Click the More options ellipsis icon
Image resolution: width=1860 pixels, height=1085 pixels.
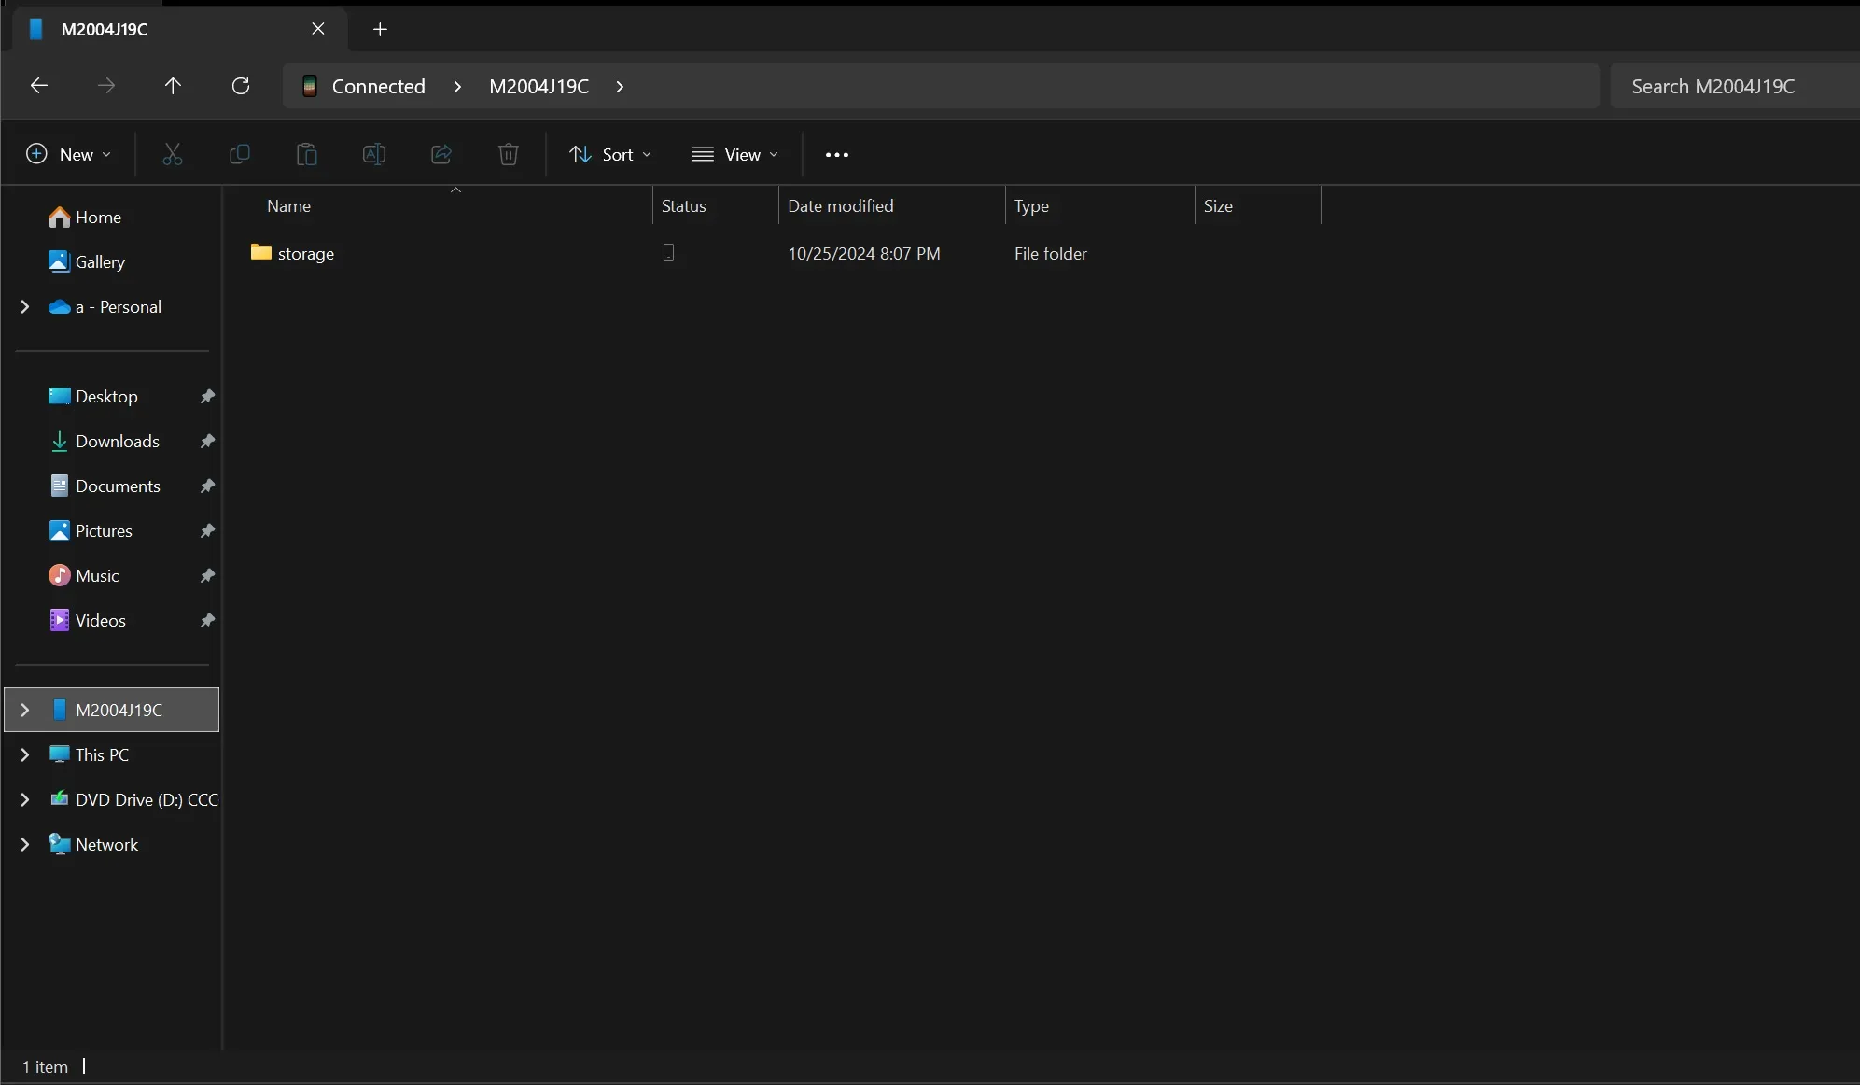(x=836, y=154)
